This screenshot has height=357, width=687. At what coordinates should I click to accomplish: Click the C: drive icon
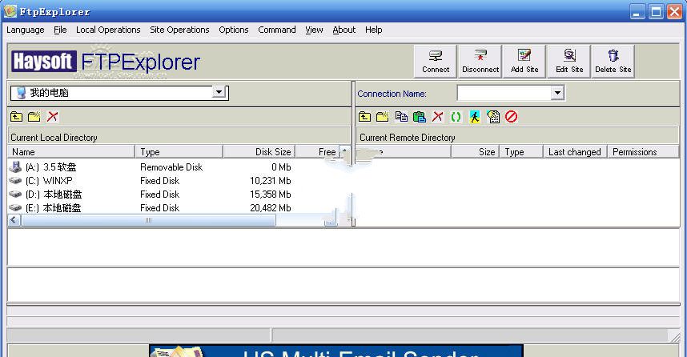click(15, 180)
